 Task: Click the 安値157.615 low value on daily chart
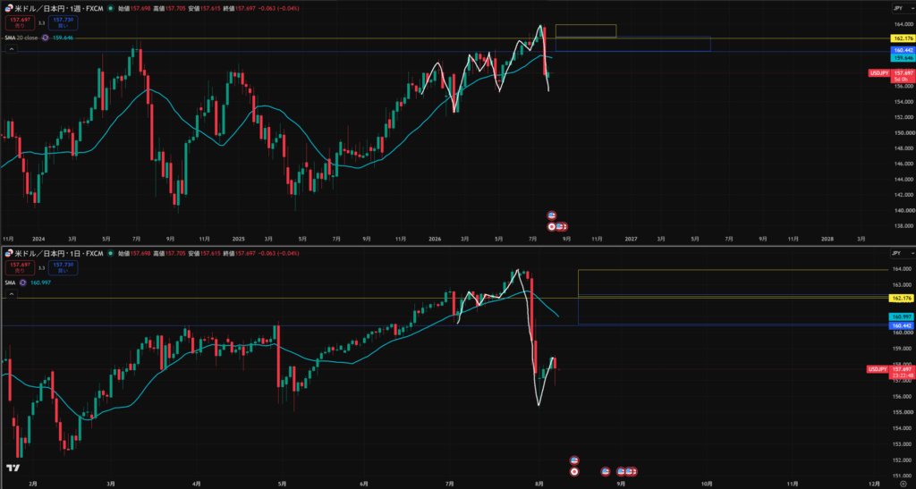205,253
